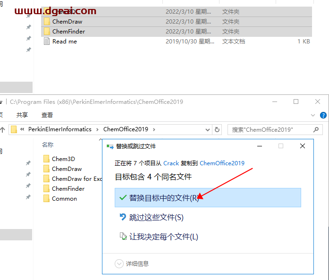Open the ChemOffice2019 destination link in dialog
The height and width of the screenshot is (280, 329).
click(x=222, y=163)
